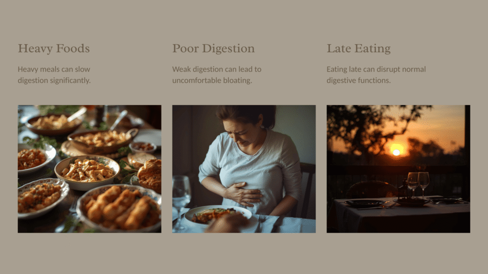Click the fork next to woman's plate
The height and width of the screenshot is (274, 488).
pos(261,222)
